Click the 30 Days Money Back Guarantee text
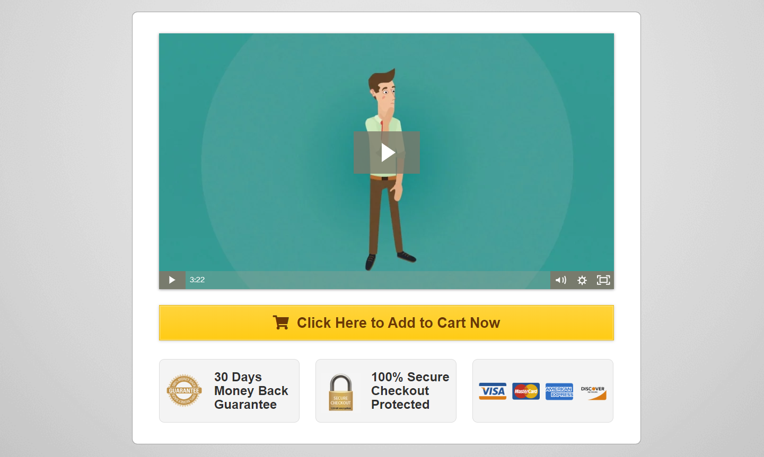 (x=251, y=391)
